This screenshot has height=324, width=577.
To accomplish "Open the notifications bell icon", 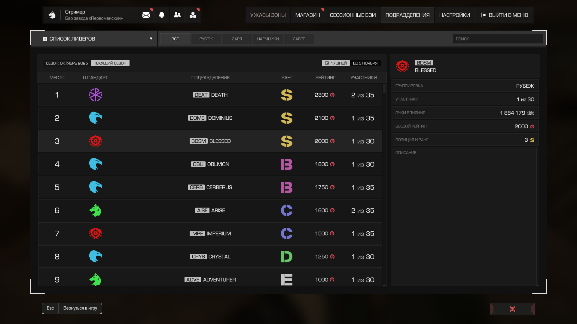I will [162, 15].
